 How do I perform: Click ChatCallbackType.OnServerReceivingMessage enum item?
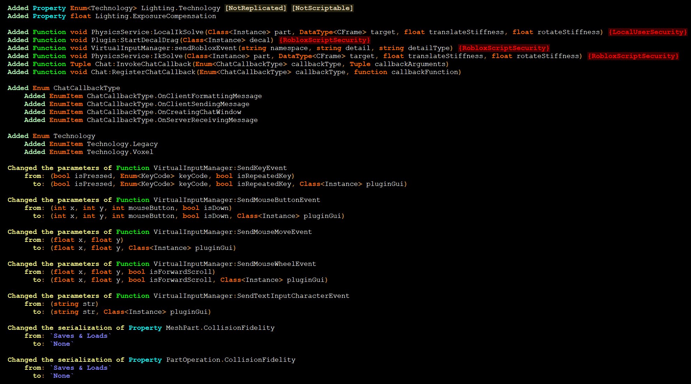tap(172, 120)
